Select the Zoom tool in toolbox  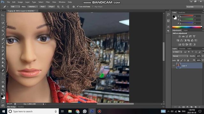coord(3,90)
